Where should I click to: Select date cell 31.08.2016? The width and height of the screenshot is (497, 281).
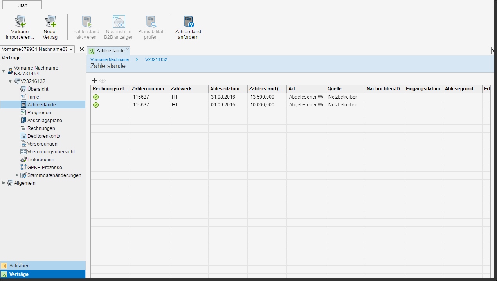click(x=228, y=97)
